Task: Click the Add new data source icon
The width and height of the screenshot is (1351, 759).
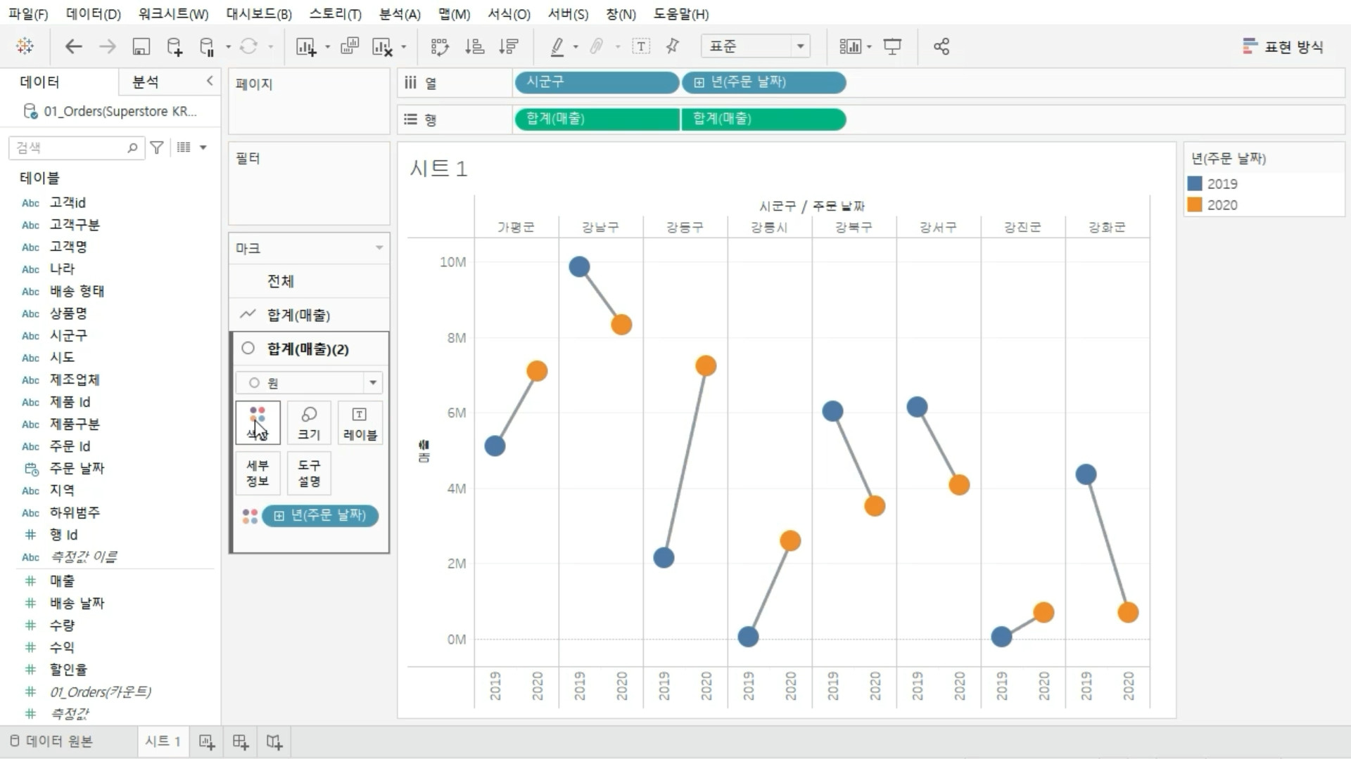Action: point(175,47)
